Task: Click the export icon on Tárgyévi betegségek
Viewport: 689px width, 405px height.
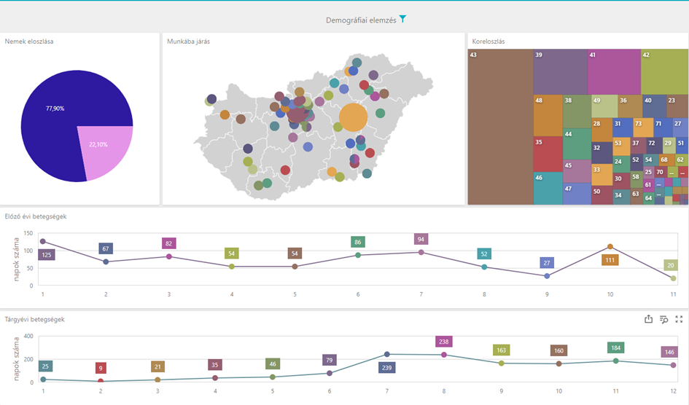Action: tap(649, 319)
